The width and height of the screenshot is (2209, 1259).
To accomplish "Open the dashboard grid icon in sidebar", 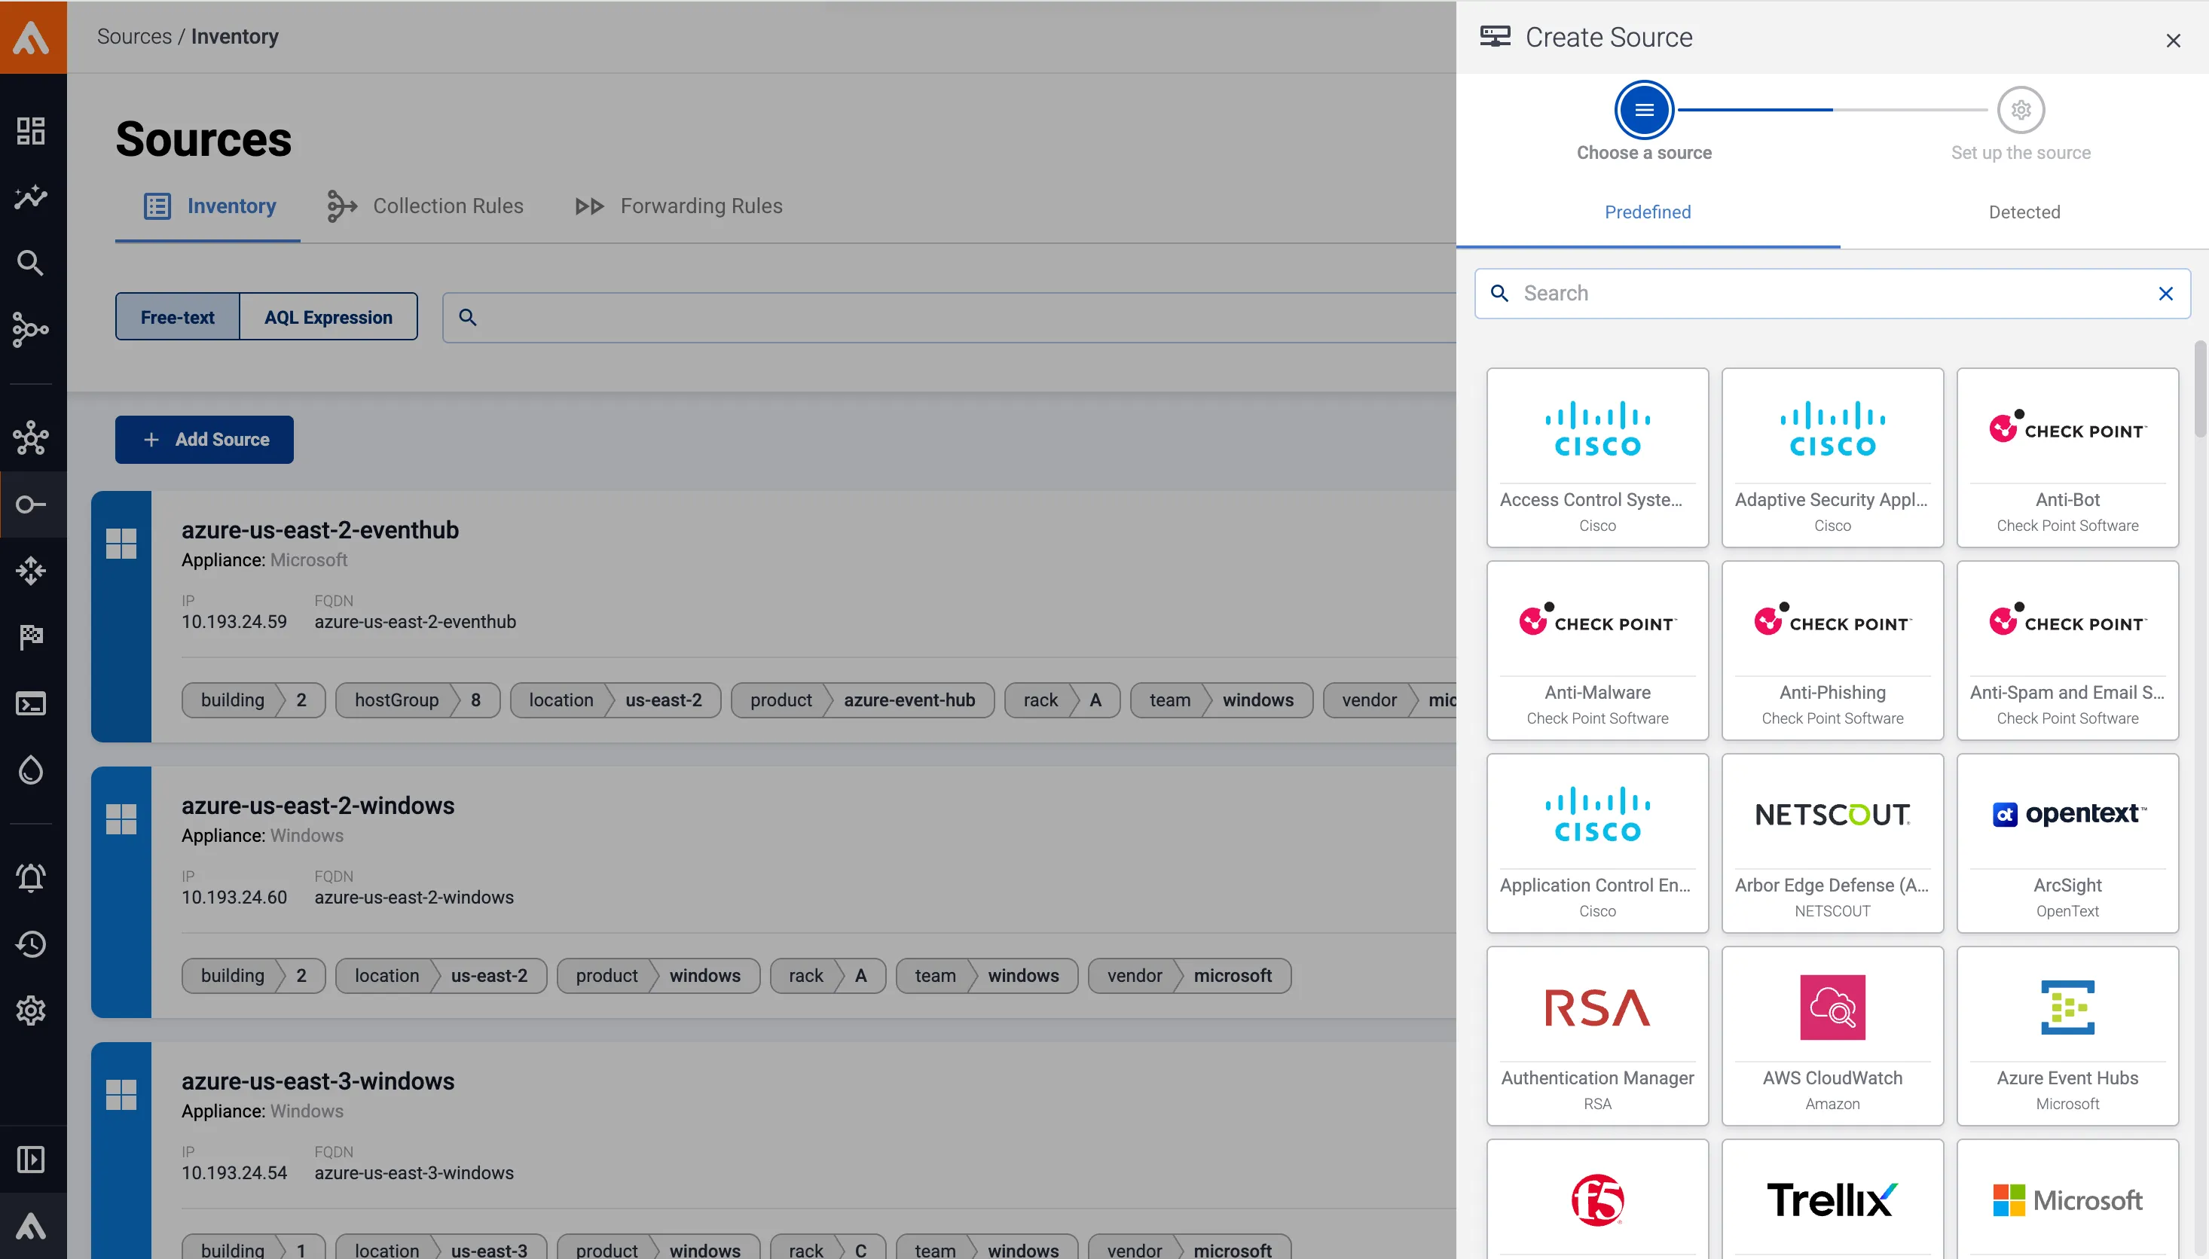I will [31, 130].
